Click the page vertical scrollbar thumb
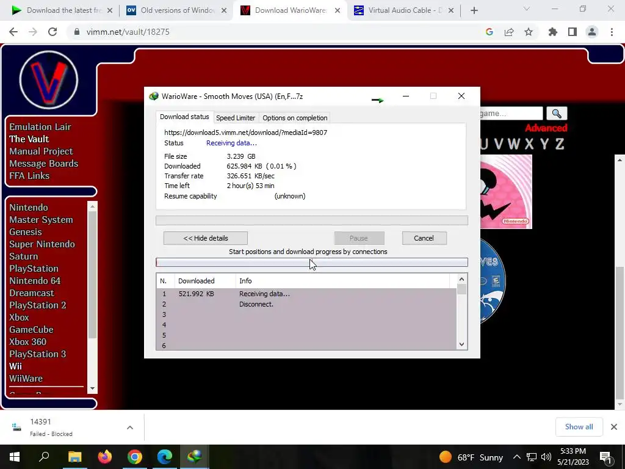This screenshot has height=469, width=625. coord(620,332)
